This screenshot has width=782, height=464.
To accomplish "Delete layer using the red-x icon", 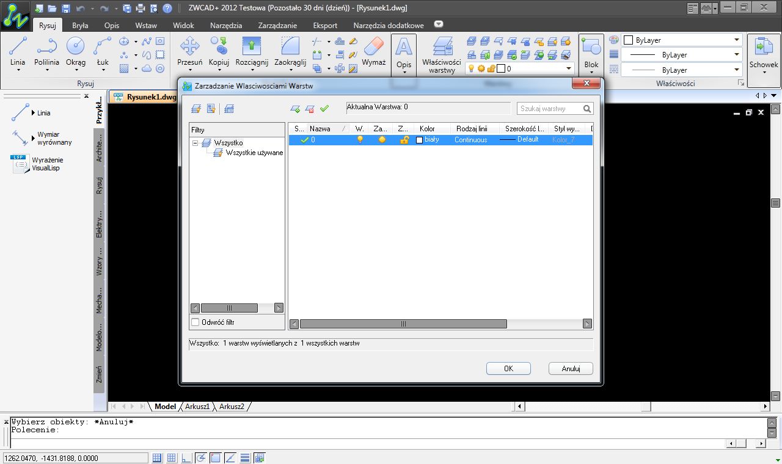I will (x=310, y=109).
